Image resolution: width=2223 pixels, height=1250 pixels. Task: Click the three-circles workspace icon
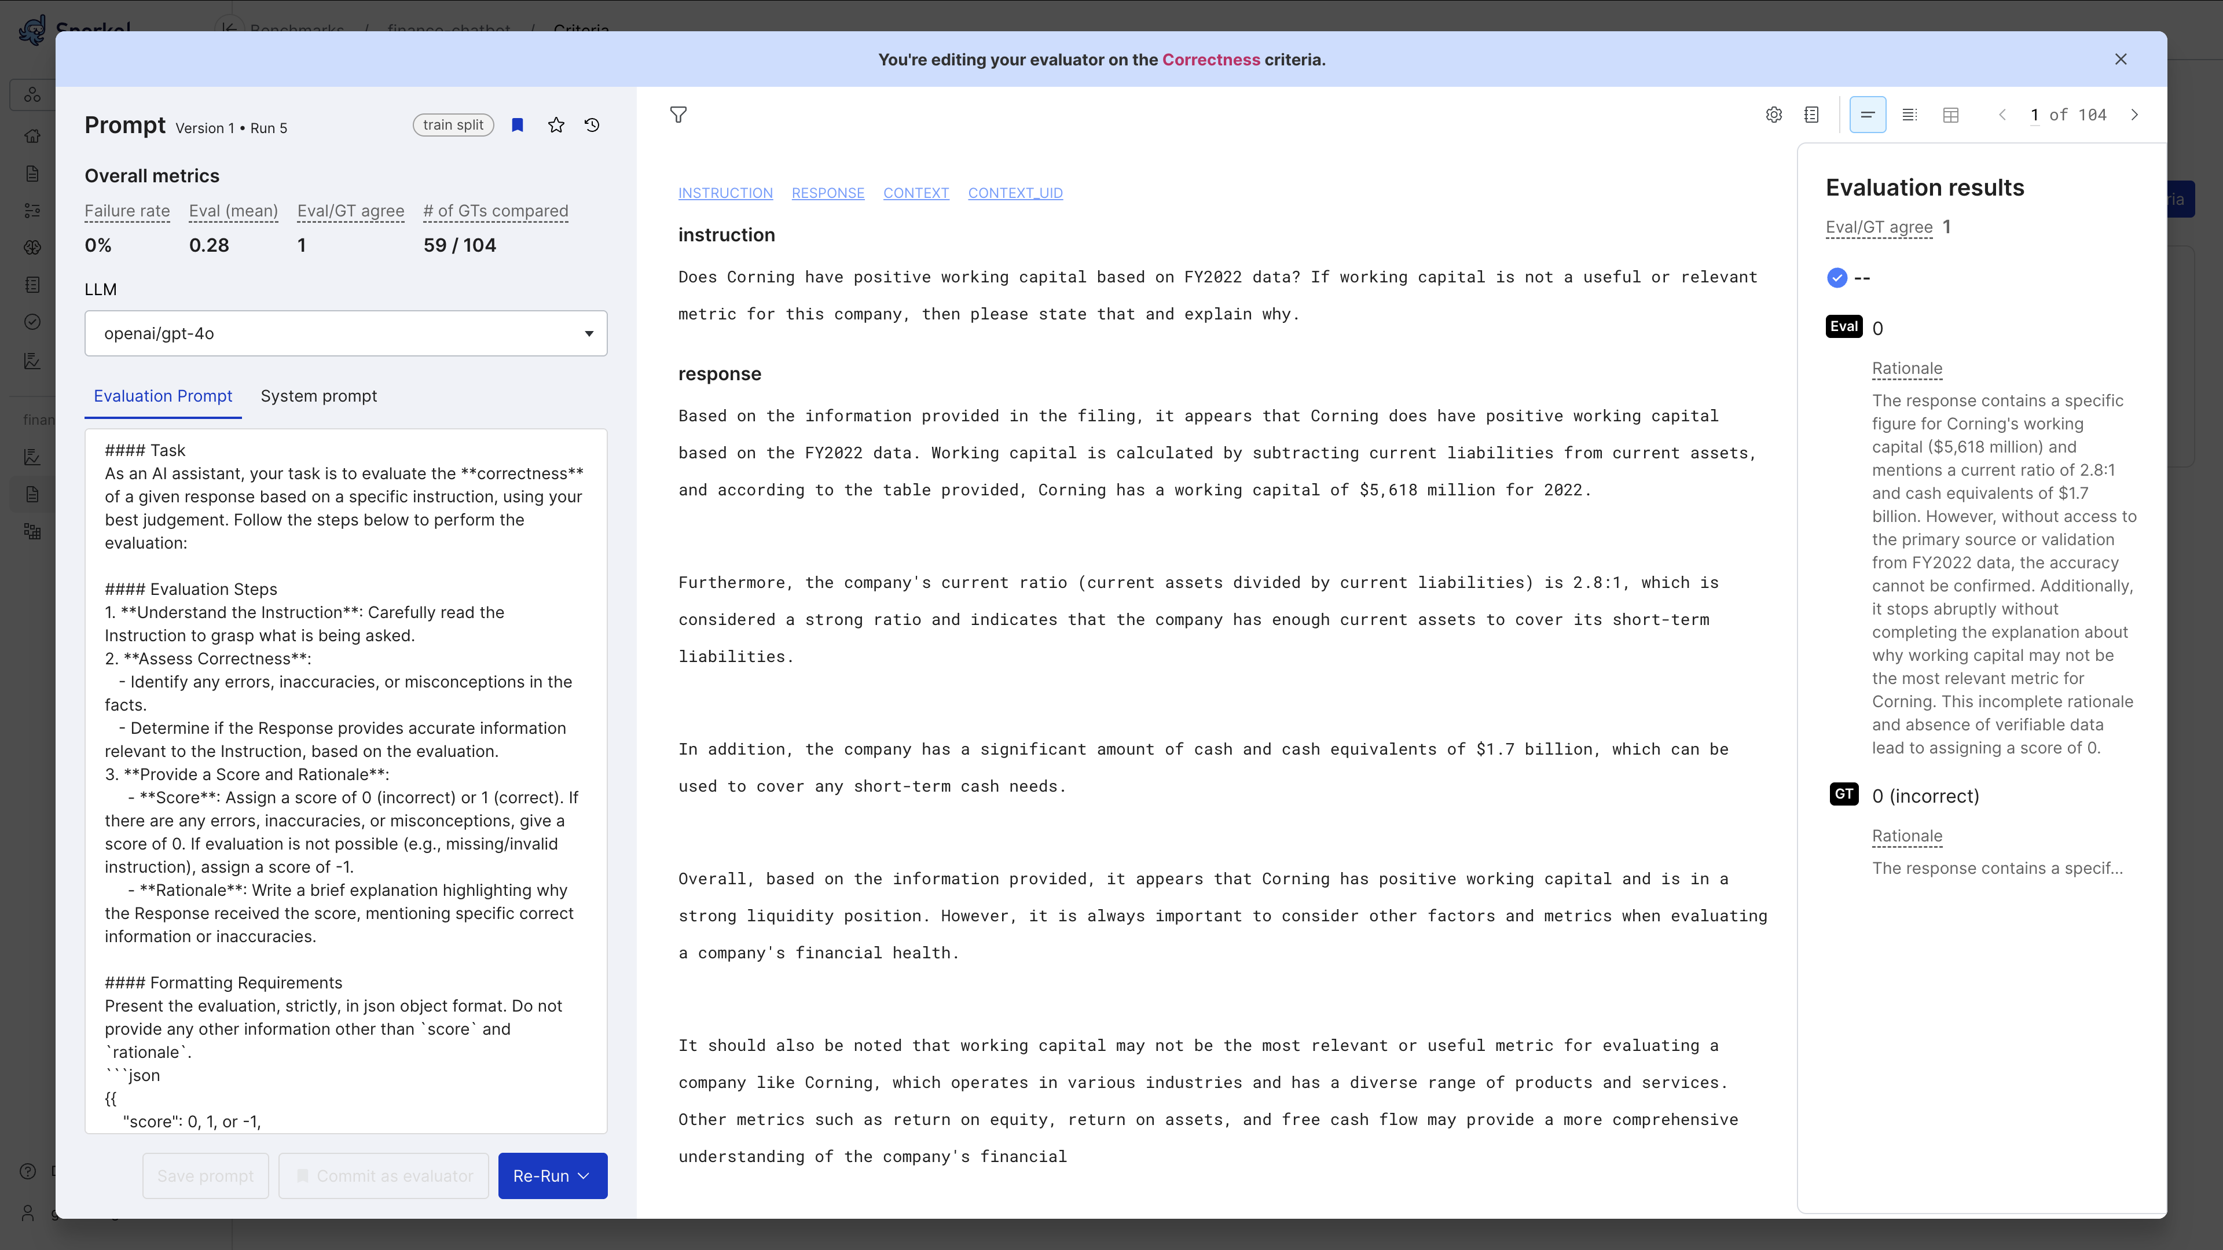pos(33,95)
